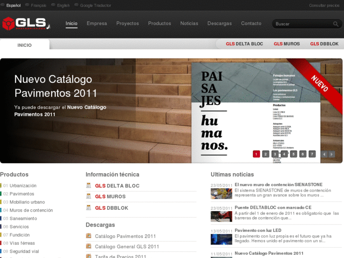Open GLS DELTA BLOC top tab
The height and width of the screenshot is (258, 344).
point(245,44)
